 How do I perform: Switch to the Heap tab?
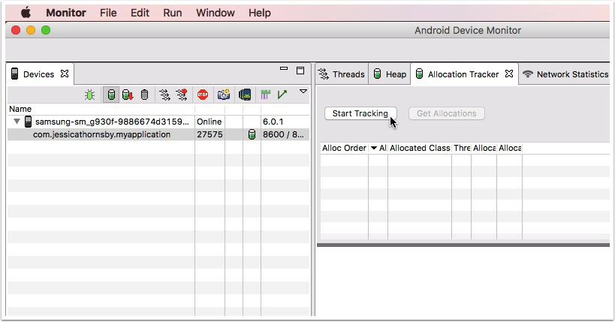tap(390, 74)
